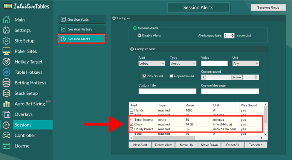Click the Site Setup cog icon
This screenshot has width=292, height=160.
tap(6, 41)
